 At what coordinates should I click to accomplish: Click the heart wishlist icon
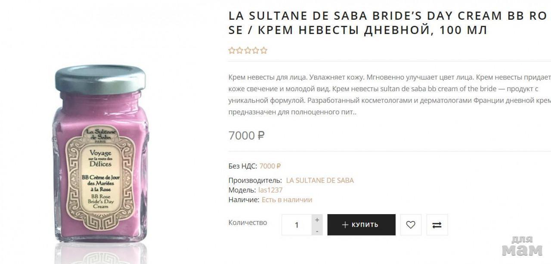point(411,225)
